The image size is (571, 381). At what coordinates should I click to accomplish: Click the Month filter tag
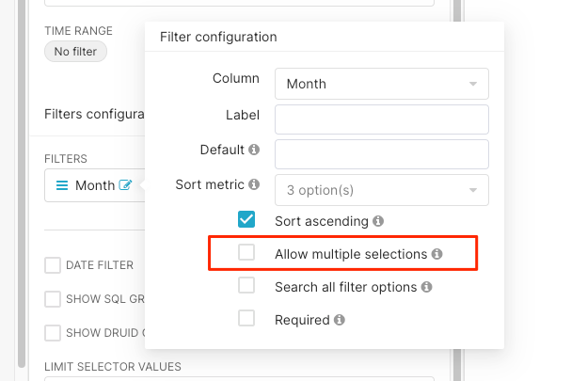point(94,185)
